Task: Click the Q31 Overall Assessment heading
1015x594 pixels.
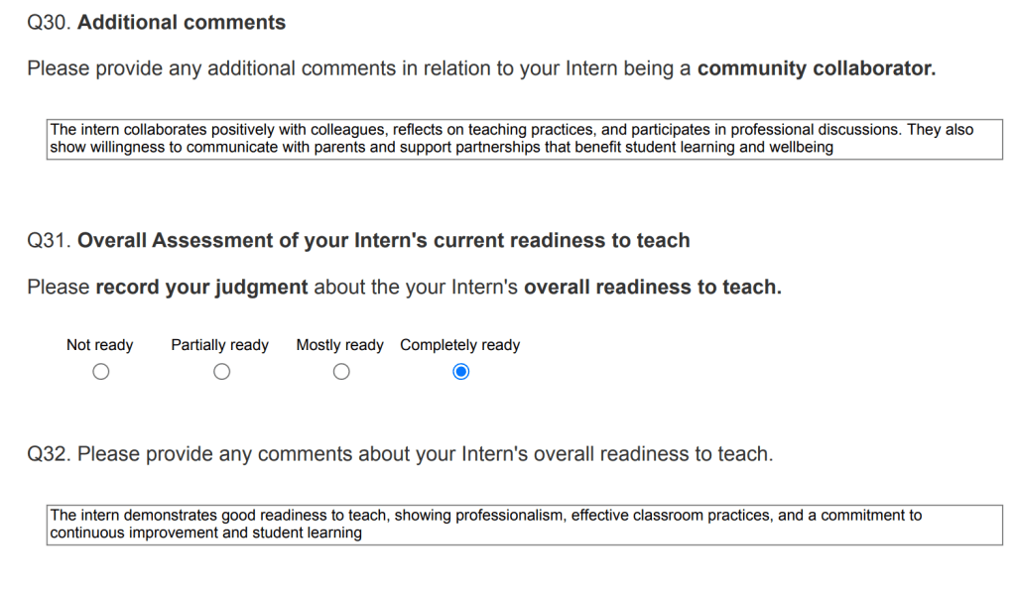Action: pyautogui.click(x=358, y=241)
